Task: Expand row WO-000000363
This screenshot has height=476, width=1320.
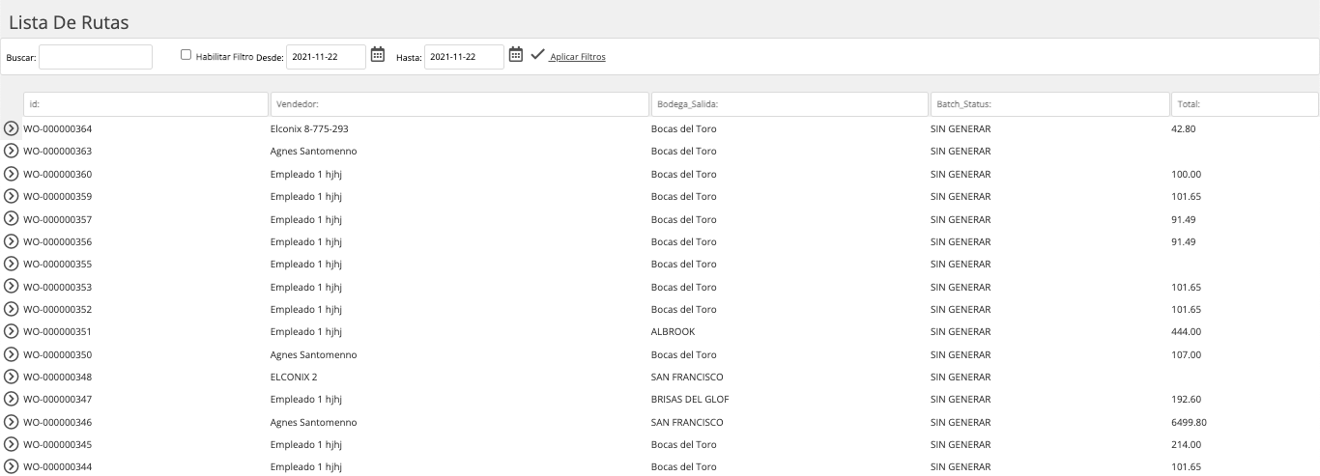Action: coord(12,152)
